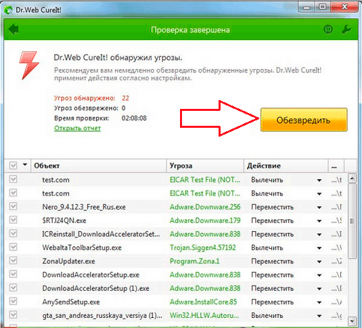Toggle checkbox for $RTJ24QN.exe

(x=13, y=220)
